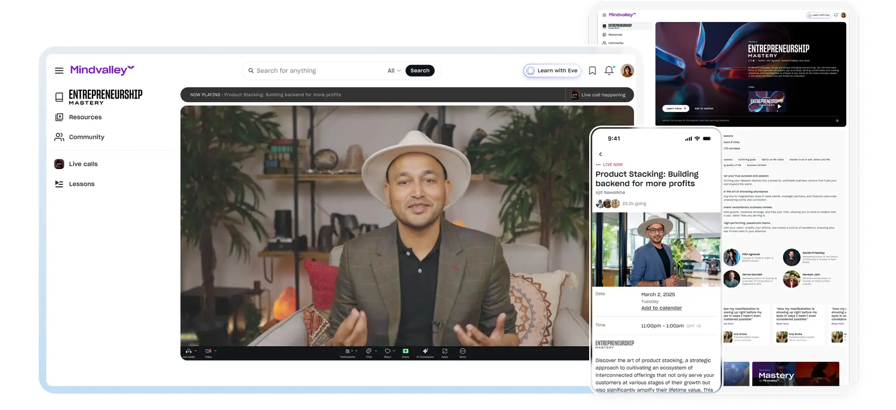Open notifications bell
Viewport: 896px width, 410px height.
[x=609, y=71]
